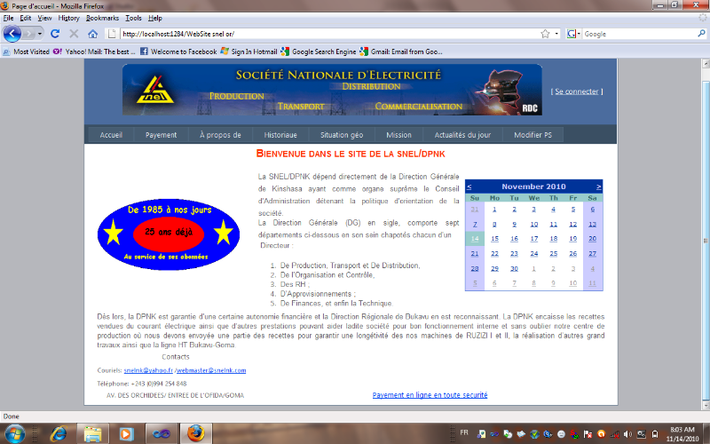Select November 14 in the calendar
Viewport: 710px width, 444px height.
[475, 239]
